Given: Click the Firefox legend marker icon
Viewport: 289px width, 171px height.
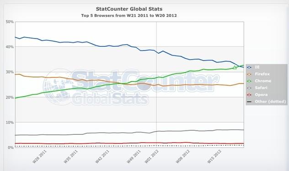Looking at the screenshot, I should (249, 74).
